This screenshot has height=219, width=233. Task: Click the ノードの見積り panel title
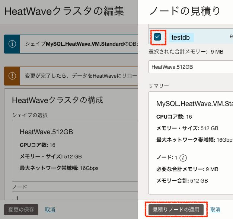[x=185, y=11]
